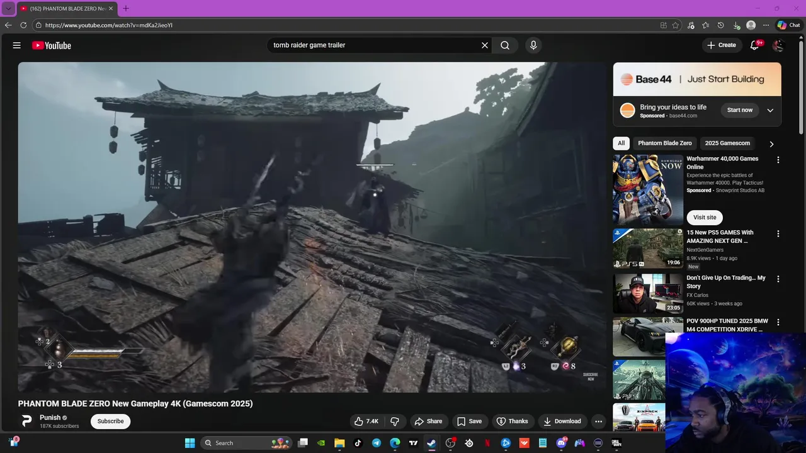This screenshot has height=453, width=806.
Task: Add page to favorites star
Action: (x=676, y=25)
